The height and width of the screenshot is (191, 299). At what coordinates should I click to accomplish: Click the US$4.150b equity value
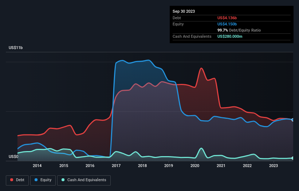[x=227, y=24]
